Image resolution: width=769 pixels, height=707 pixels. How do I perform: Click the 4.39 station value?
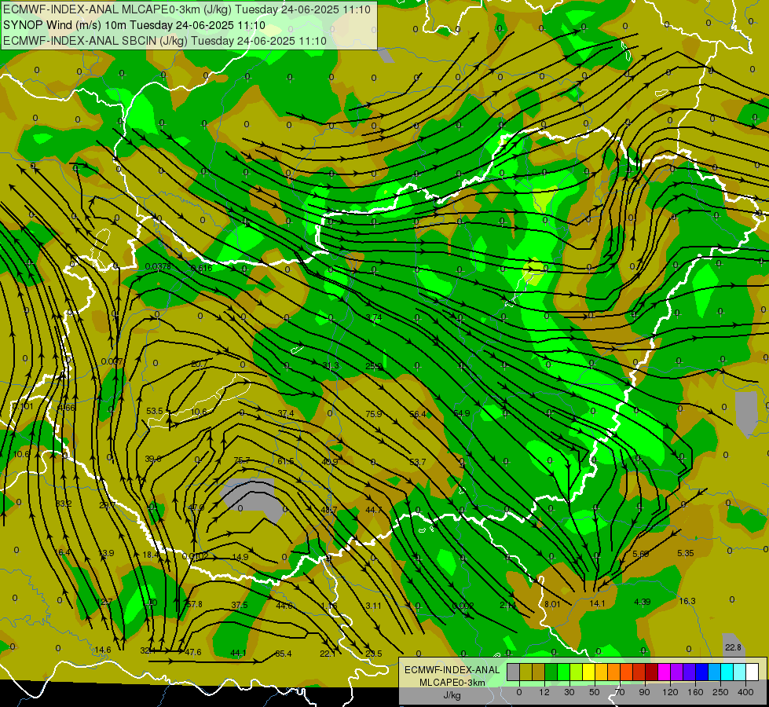pyautogui.click(x=643, y=602)
